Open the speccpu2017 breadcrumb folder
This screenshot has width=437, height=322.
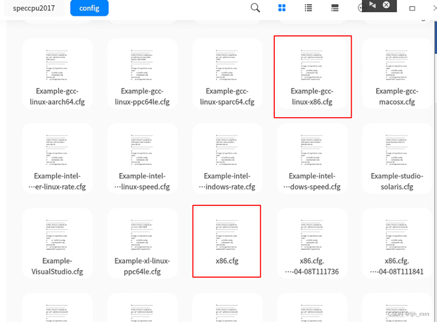point(34,8)
